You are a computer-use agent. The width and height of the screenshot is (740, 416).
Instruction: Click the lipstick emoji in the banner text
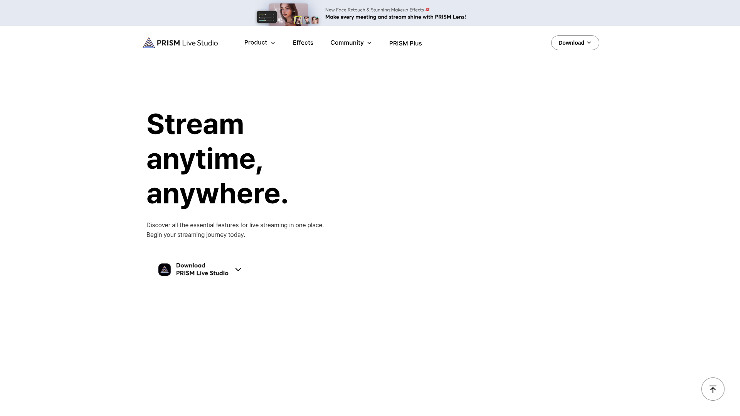(x=427, y=9)
